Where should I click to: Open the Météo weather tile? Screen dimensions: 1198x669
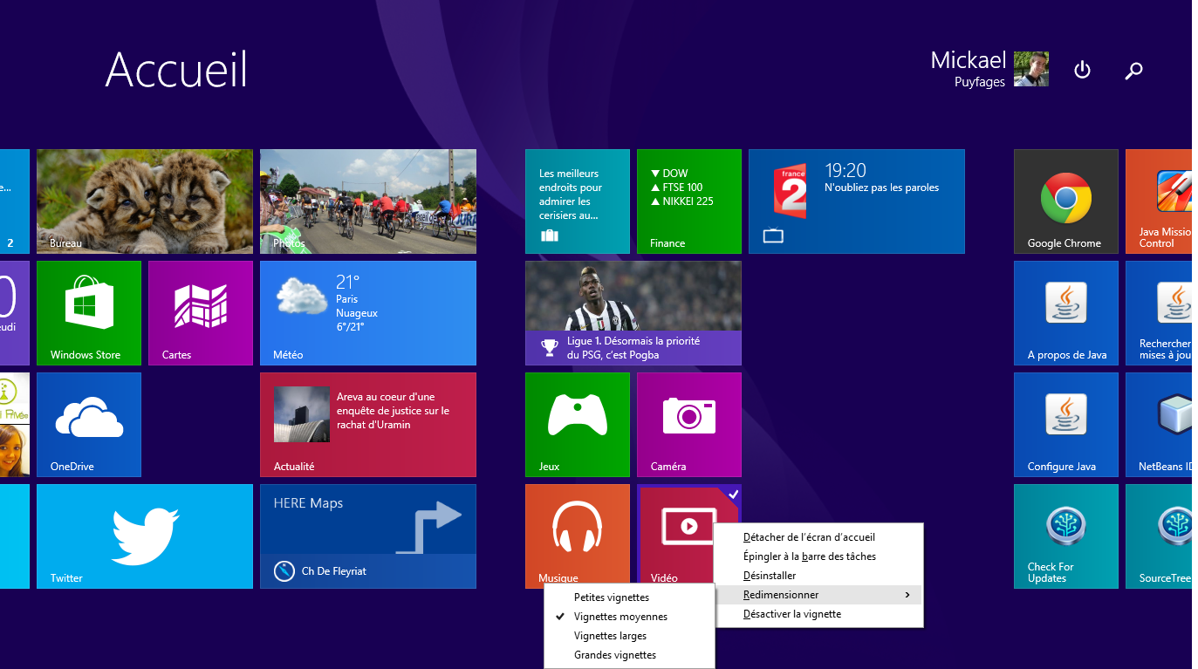click(368, 313)
